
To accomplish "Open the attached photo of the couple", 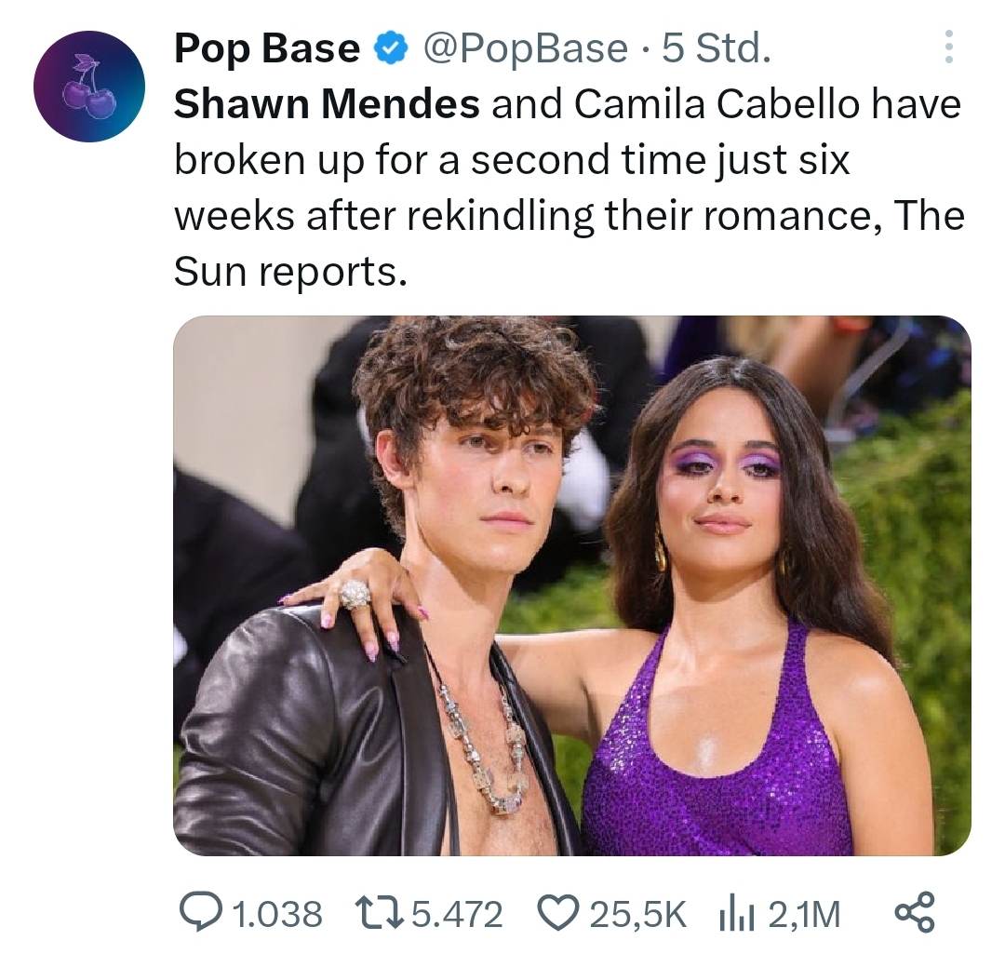I will click(571, 585).
